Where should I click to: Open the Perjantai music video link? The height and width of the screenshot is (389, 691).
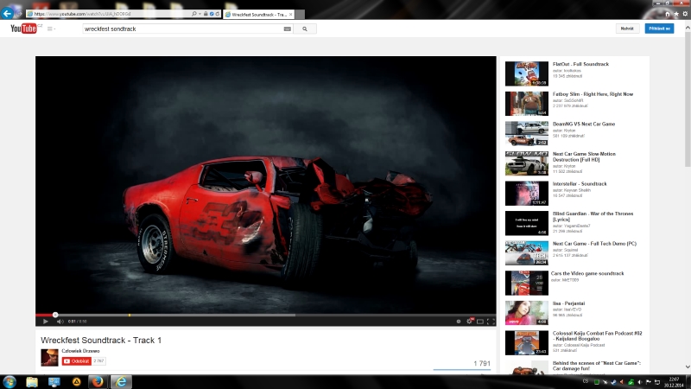tap(568, 304)
